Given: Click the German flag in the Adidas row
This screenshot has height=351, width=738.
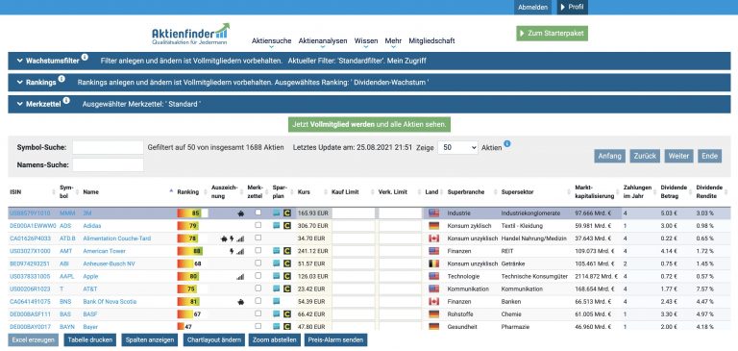Looking at the screenshot, I should [434, 226].
